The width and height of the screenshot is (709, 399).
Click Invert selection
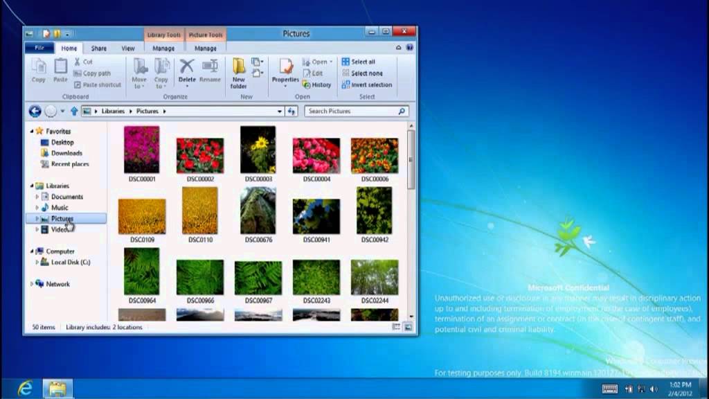pos(367,85)
